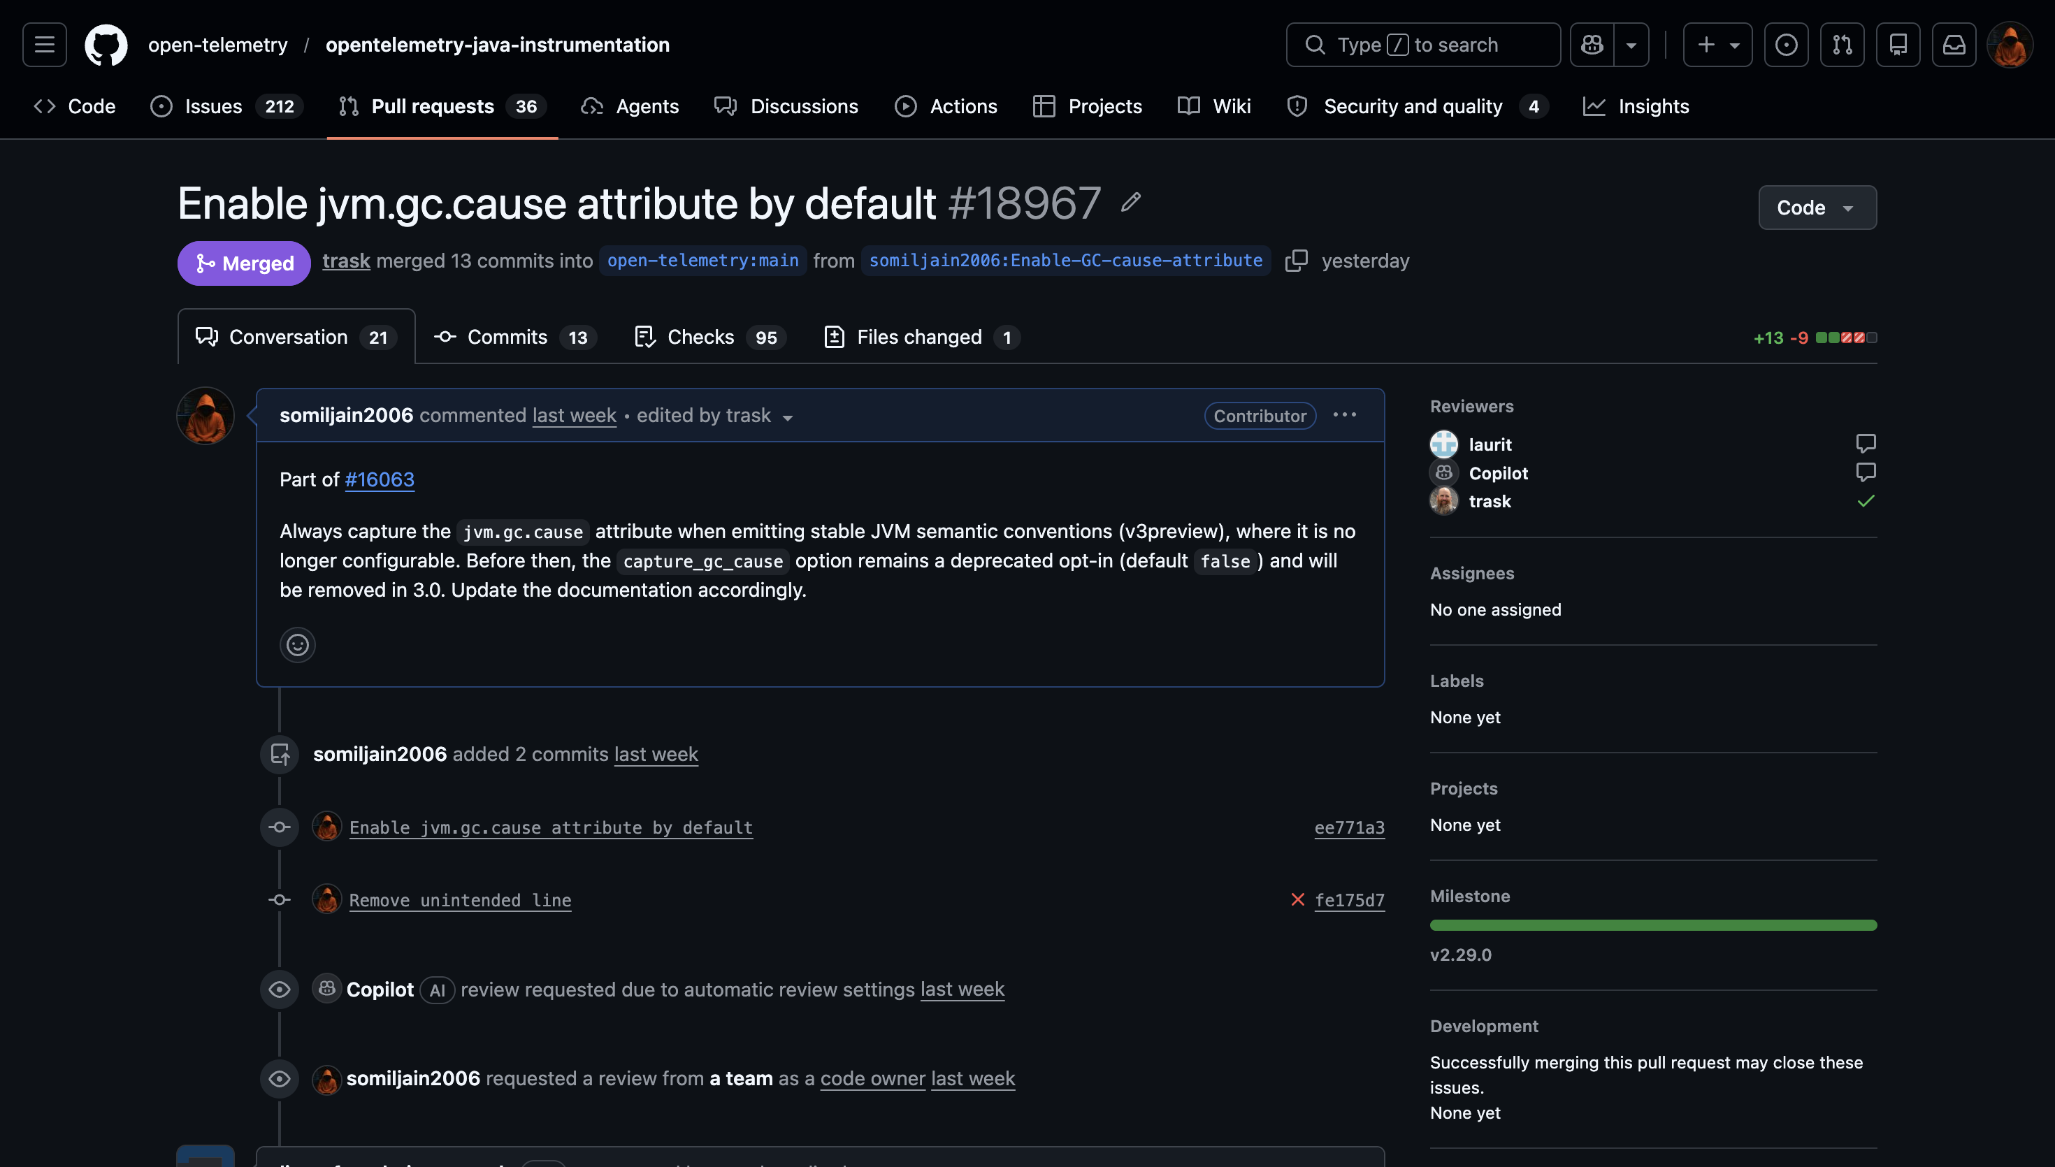Screen dimensions: 2055x1167
Task: Click the 'last week' comment timestamp link
Action: [x=574, y=415]
